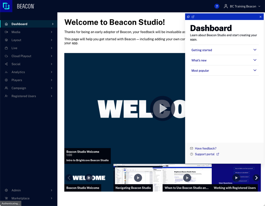Click the envelope icon beside Have feedback

tap(191, 148)
